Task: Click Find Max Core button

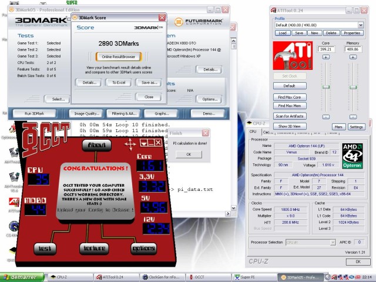Action: tap(289, 96)
